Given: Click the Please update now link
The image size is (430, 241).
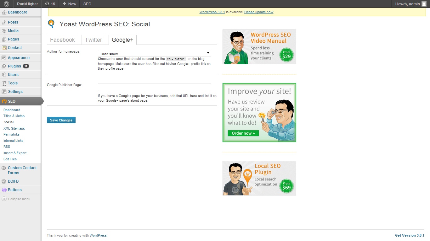Looking at the screenshot, I should [x=259, y=12].
